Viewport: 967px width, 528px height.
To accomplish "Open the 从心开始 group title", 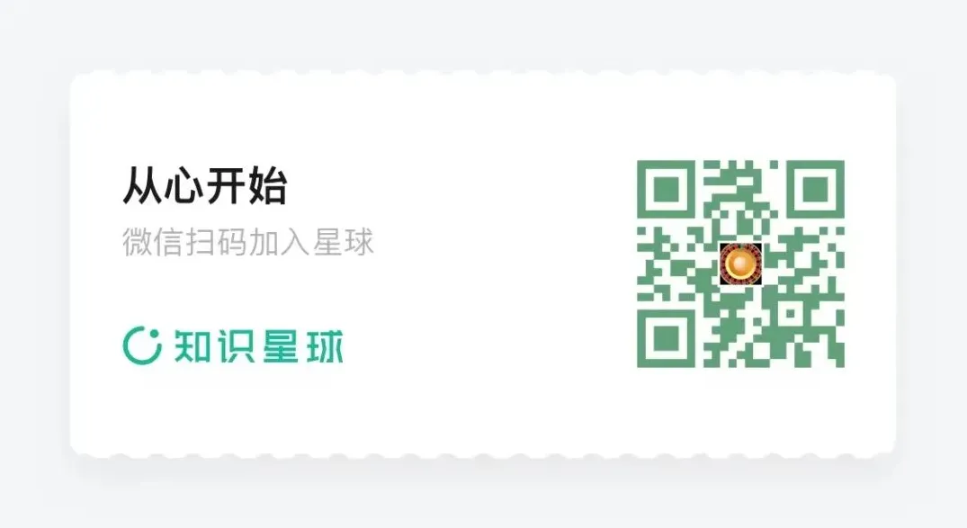I will (x=205, y=185).
